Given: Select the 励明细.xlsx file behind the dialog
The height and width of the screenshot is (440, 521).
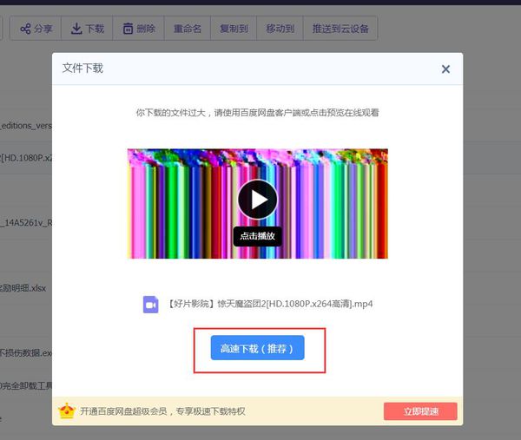Looking at the screenshot, I should coord(23,288).
